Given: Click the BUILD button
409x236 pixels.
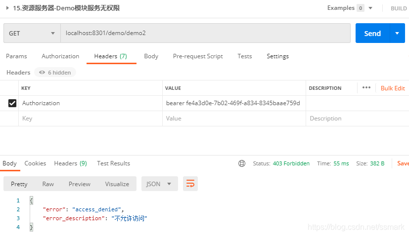Looking at the screenshot, I should tap(399, 8).
